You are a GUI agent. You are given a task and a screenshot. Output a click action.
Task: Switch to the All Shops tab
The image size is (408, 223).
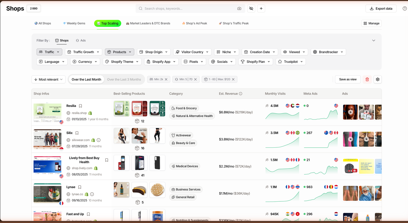43,23
